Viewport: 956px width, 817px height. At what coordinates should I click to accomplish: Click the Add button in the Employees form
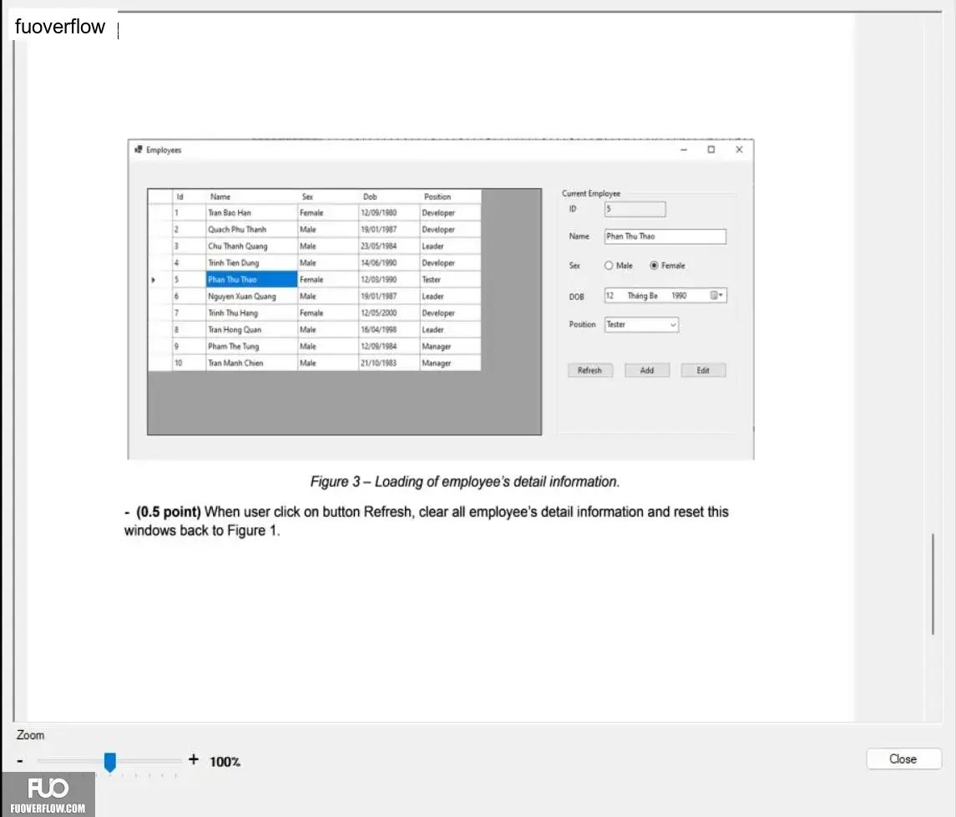[x=647, y=370]
